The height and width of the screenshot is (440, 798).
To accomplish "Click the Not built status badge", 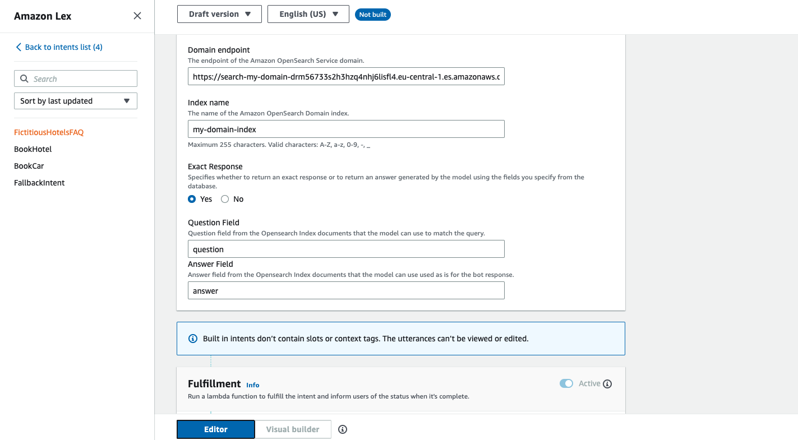I will [x=373, y=15].
